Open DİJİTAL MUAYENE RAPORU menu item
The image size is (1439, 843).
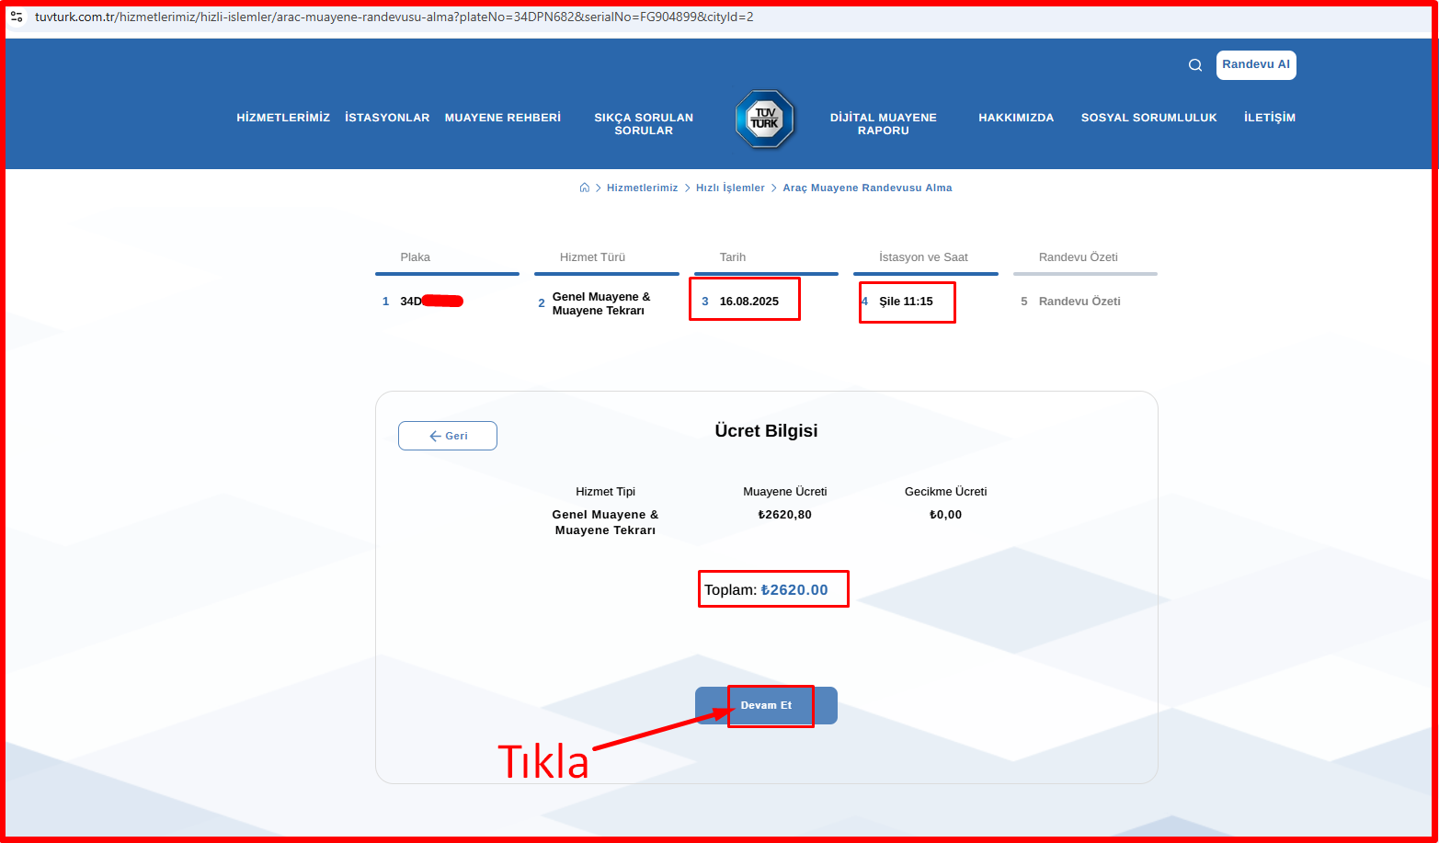click(x=884, y=124)
